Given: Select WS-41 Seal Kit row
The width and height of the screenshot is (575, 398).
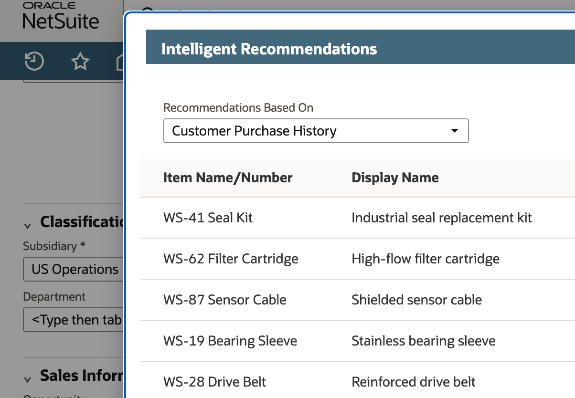Looking at the screenshot, I should coord(358,218).
